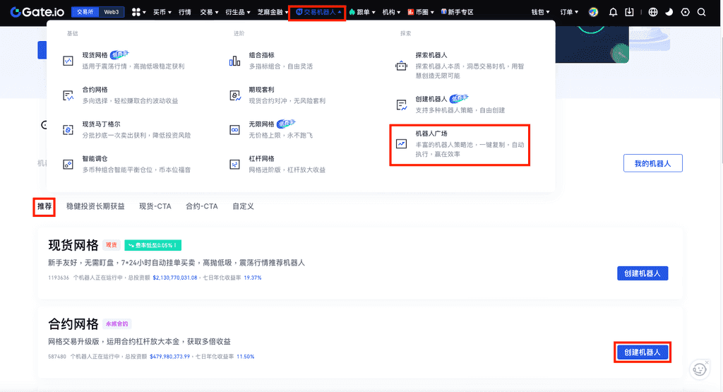Select the 现货-CTA tab
This screenshot has height=392, width=723.
pyautogui.click(x=155, y=206)
